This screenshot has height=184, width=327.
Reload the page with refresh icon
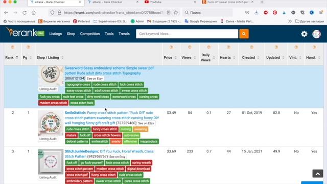[x=25, y=13]
